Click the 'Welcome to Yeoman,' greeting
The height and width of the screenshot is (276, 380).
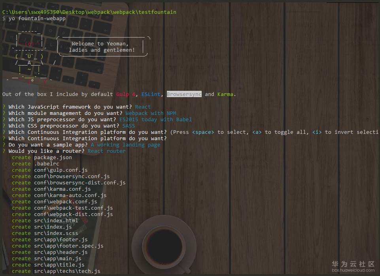point(100,44)
